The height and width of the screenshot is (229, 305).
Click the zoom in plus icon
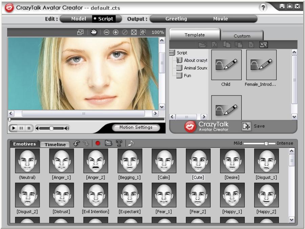click(x=115, y=32)
